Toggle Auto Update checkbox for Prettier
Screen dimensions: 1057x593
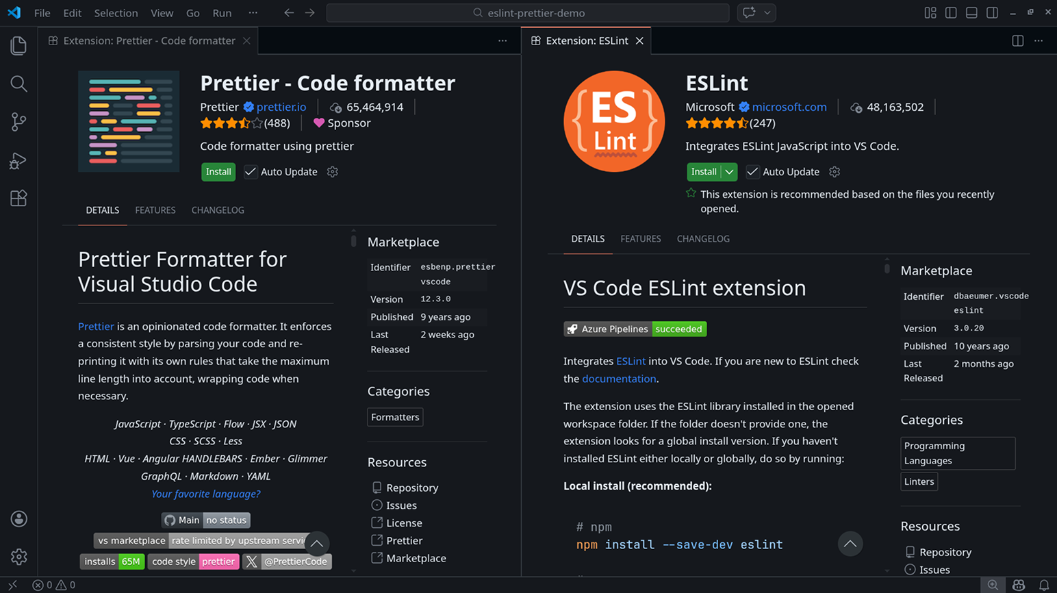[x=251, y=172]
